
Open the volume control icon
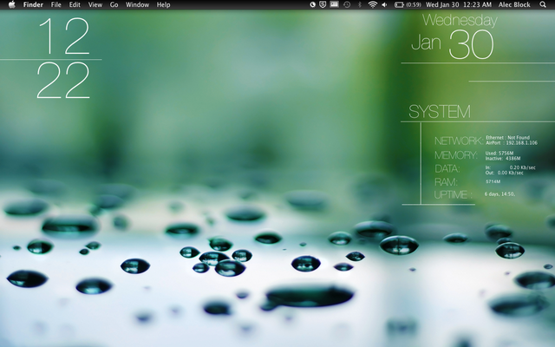[x=384, y=4]
